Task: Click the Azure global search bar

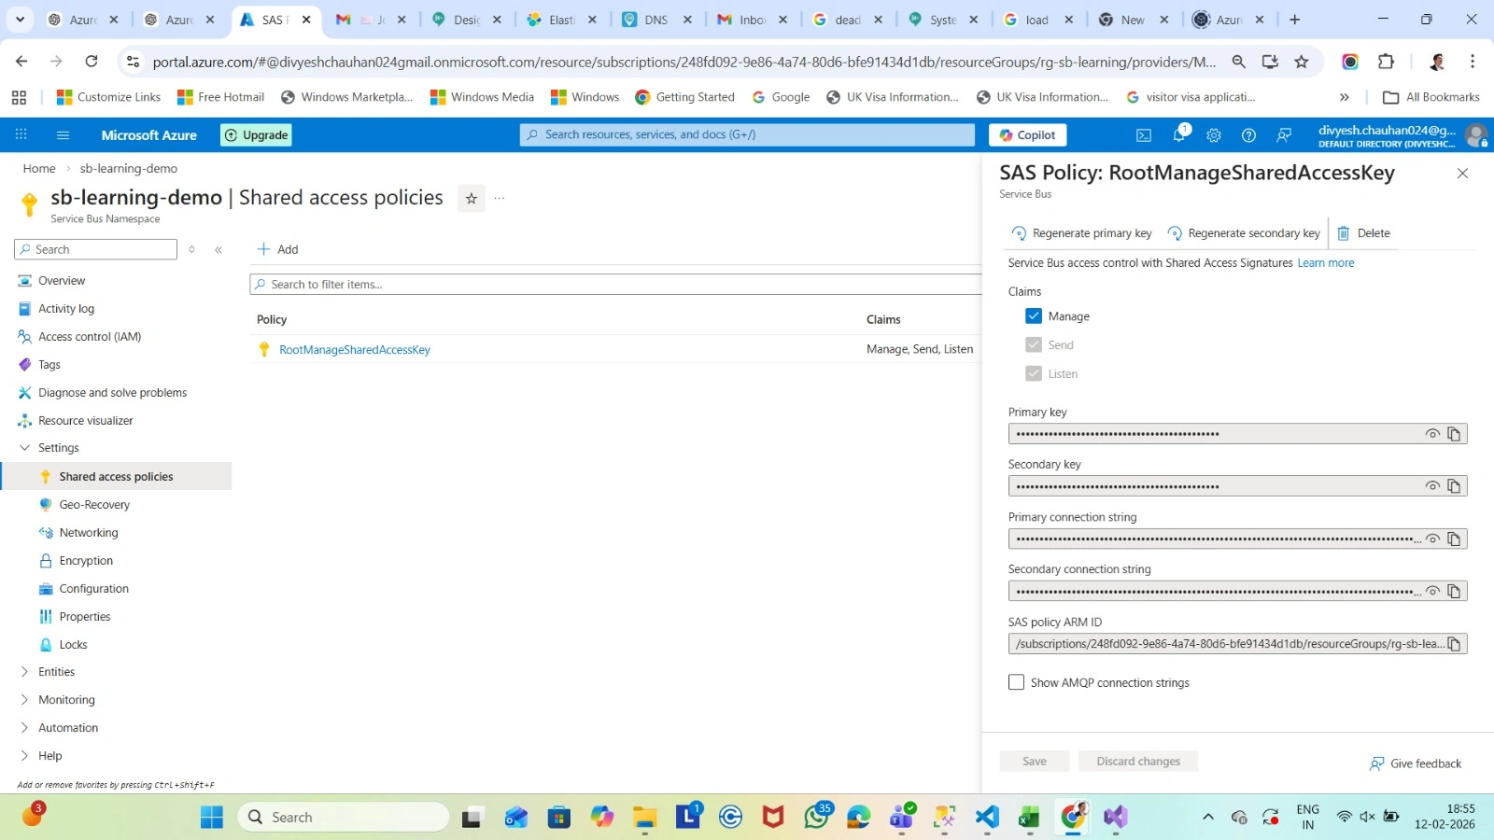Action: (747, 135)
